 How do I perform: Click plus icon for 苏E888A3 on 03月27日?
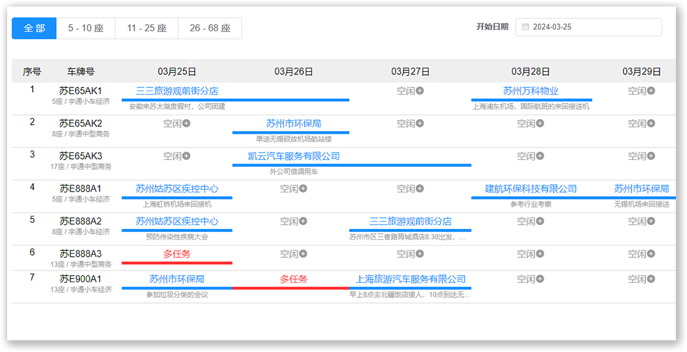click(x=420, y=254)
